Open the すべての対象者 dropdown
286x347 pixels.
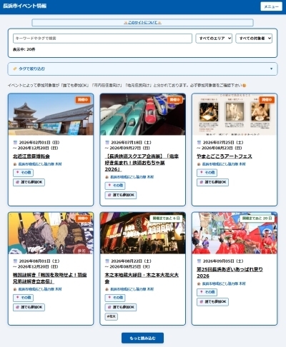tap(254, 39)
